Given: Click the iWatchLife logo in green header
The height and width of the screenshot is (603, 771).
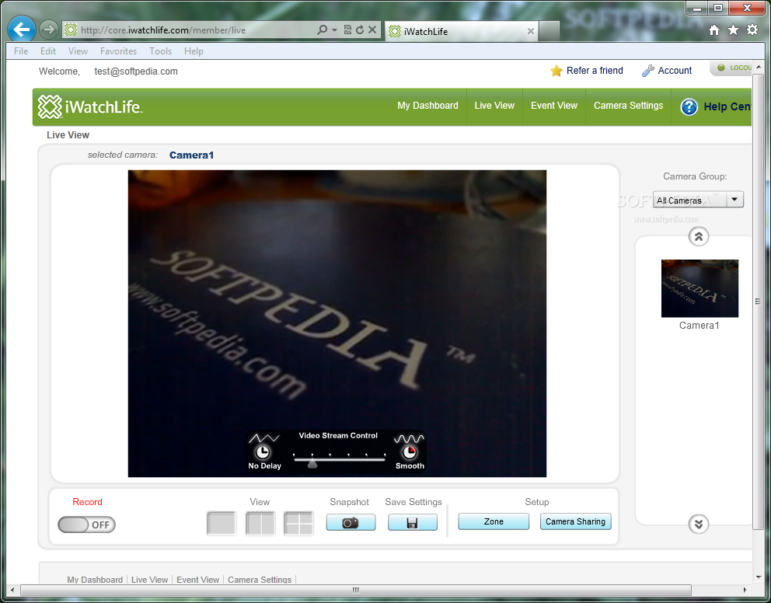Looking at the screenshot, I should 90,106.
